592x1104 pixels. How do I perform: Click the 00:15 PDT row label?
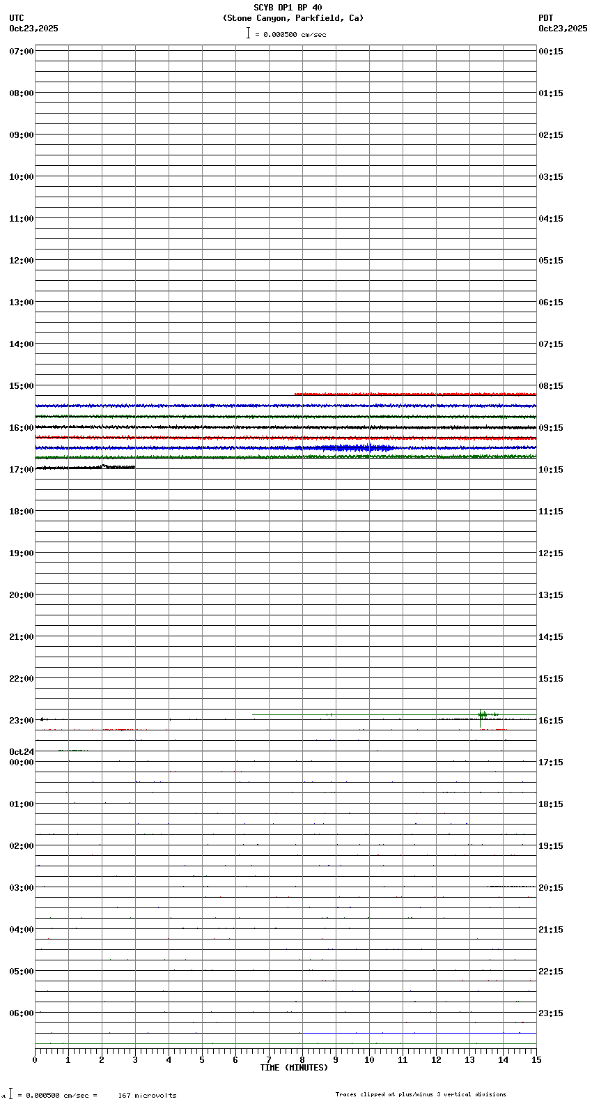pos(551,52)
